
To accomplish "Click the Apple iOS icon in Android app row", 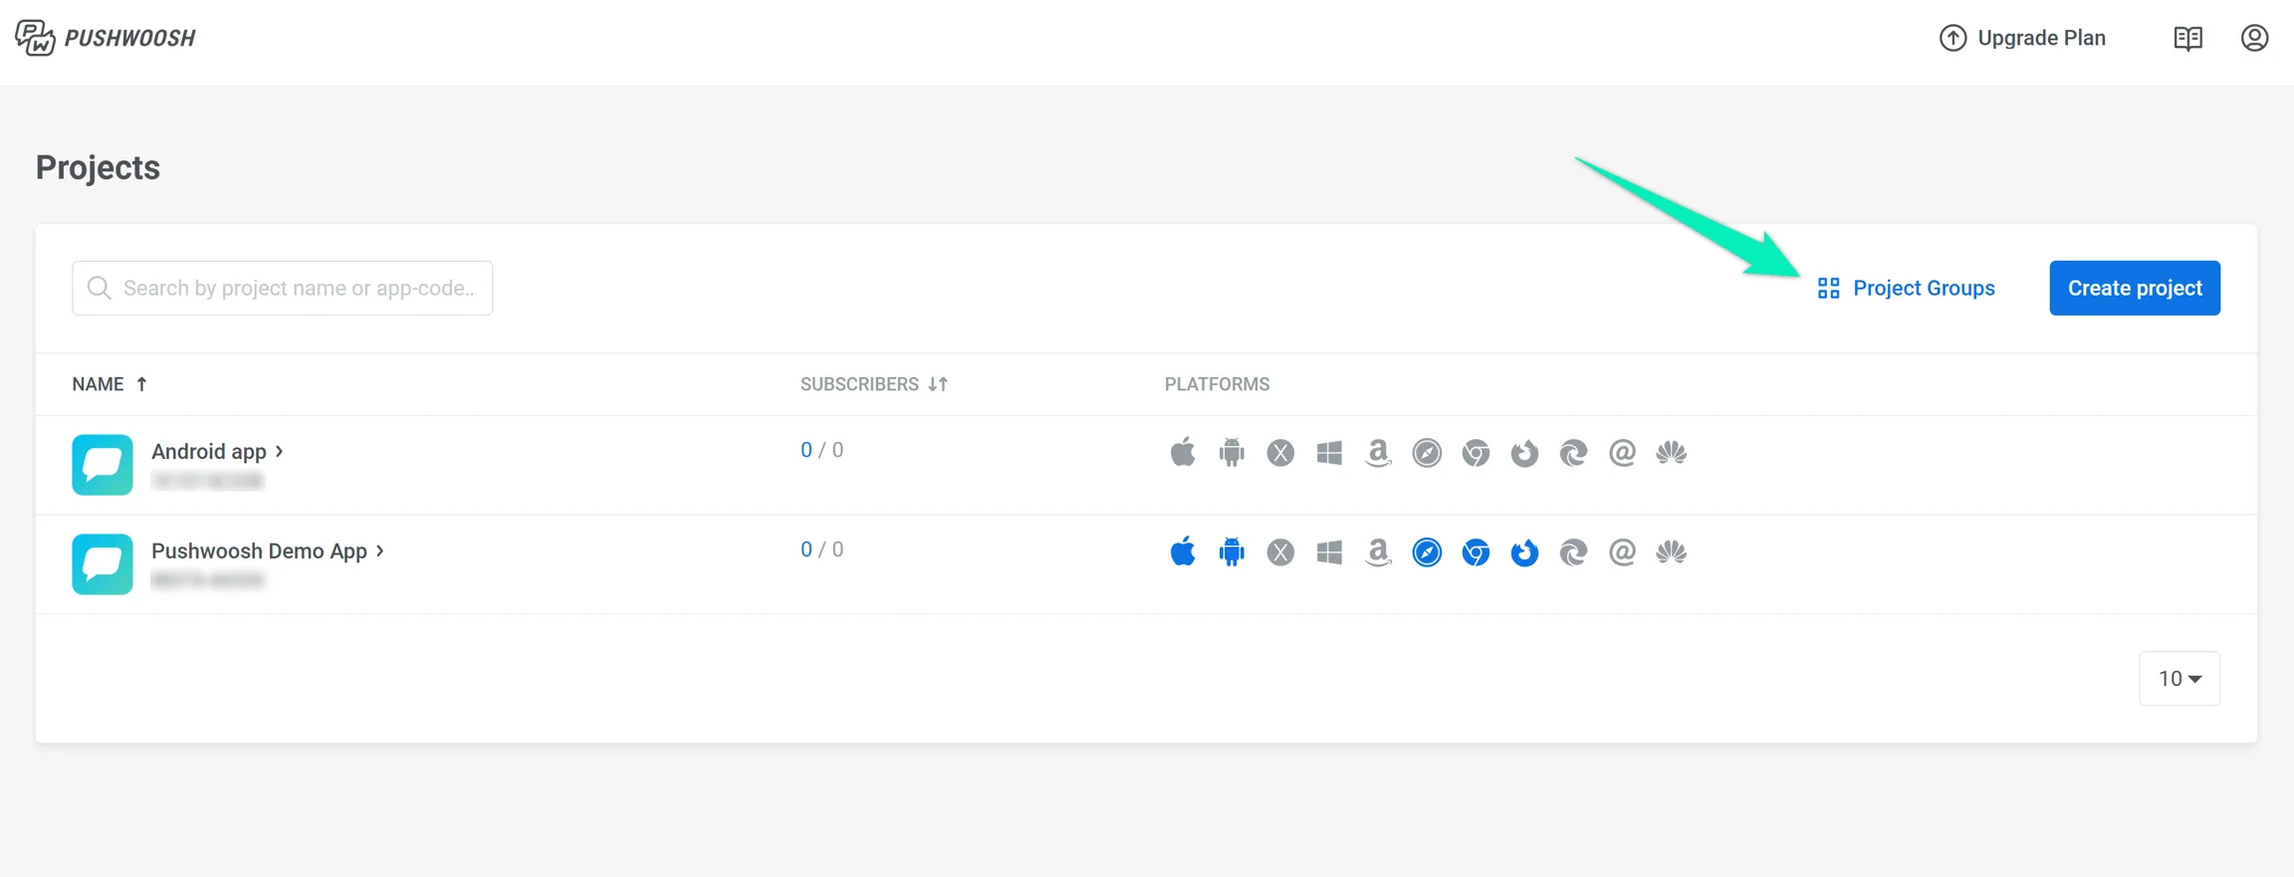I will [1182, 452].
